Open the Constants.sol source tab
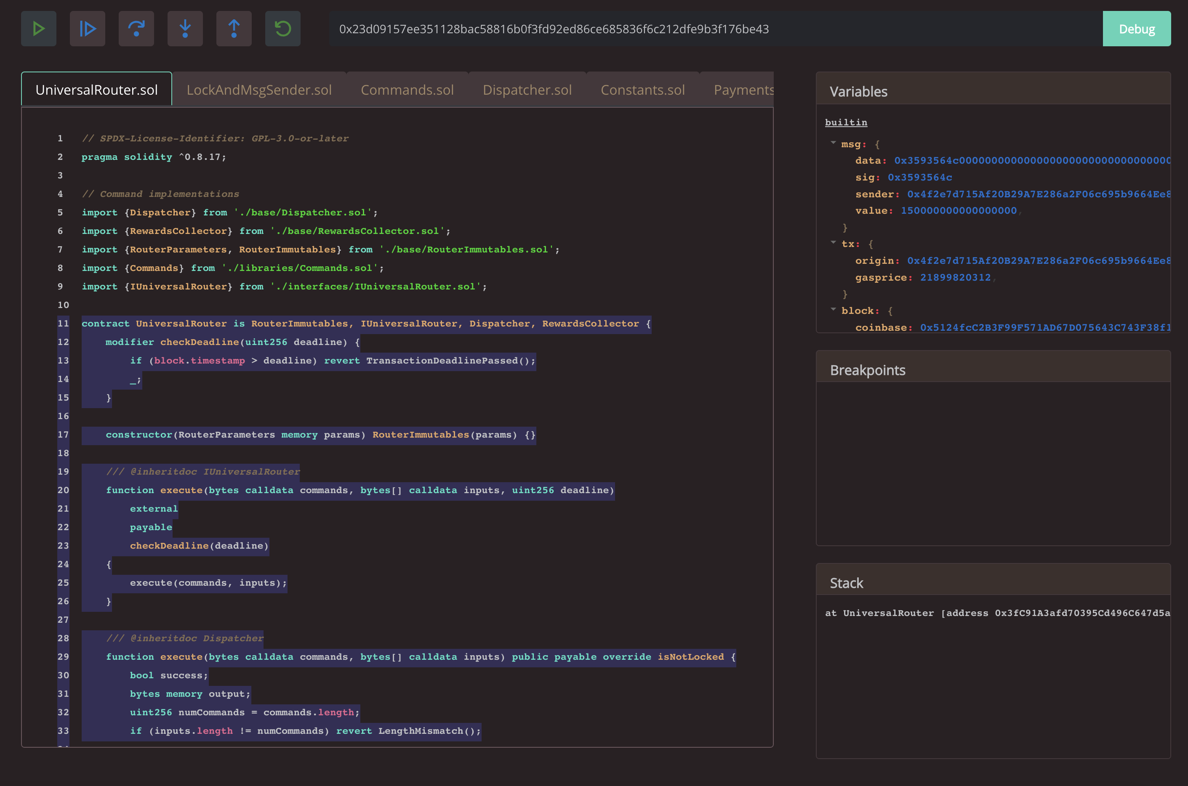 point(642,90)
